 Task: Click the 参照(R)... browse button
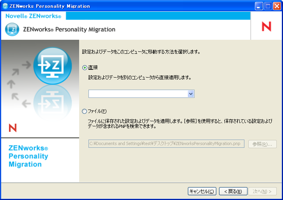point(262,144)
